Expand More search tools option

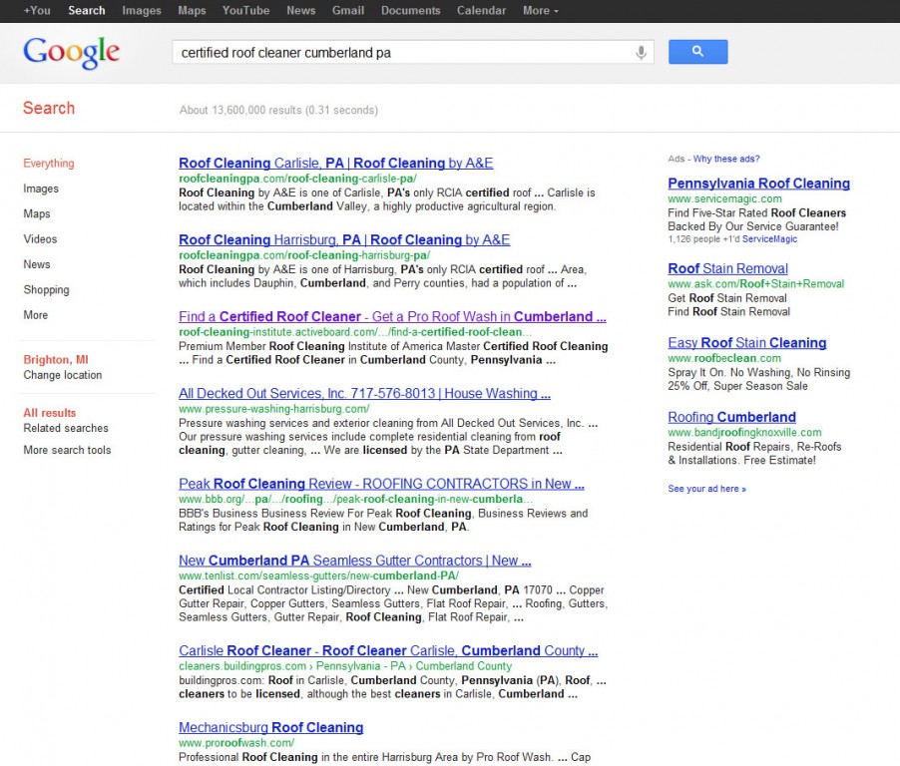click(67, 450)
